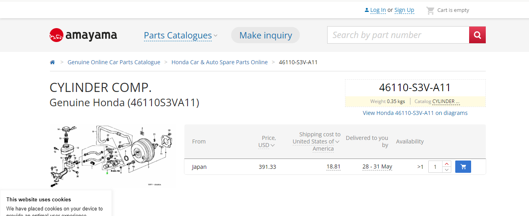Click the 28 - 31 May delivery date
The width and height of the screenshot is (529, 216).
pyautogui.click(x=377, y=167)
